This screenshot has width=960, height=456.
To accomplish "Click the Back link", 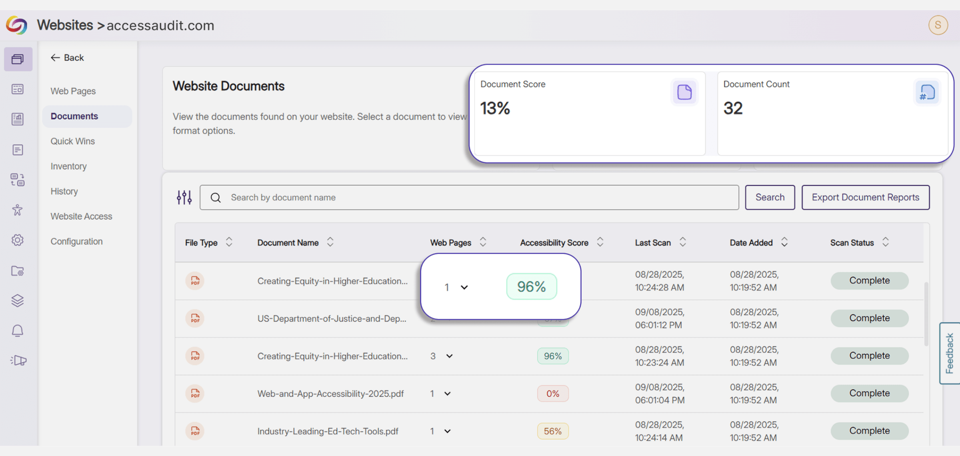I will pos(67,57).
